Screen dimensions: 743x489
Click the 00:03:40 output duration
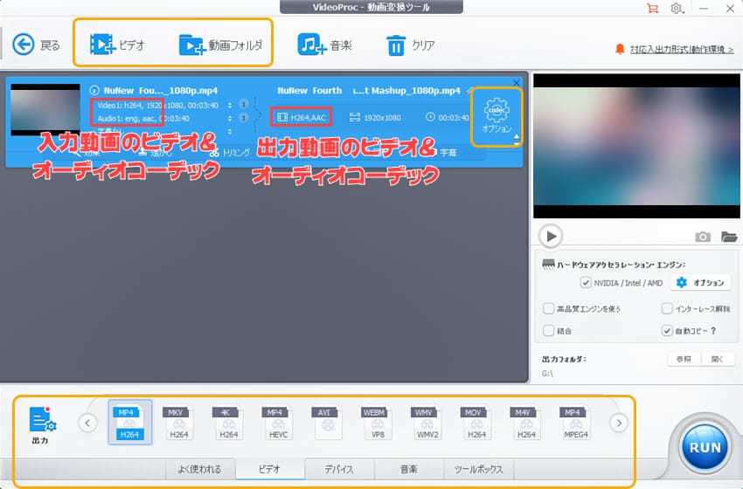(448, 117)
